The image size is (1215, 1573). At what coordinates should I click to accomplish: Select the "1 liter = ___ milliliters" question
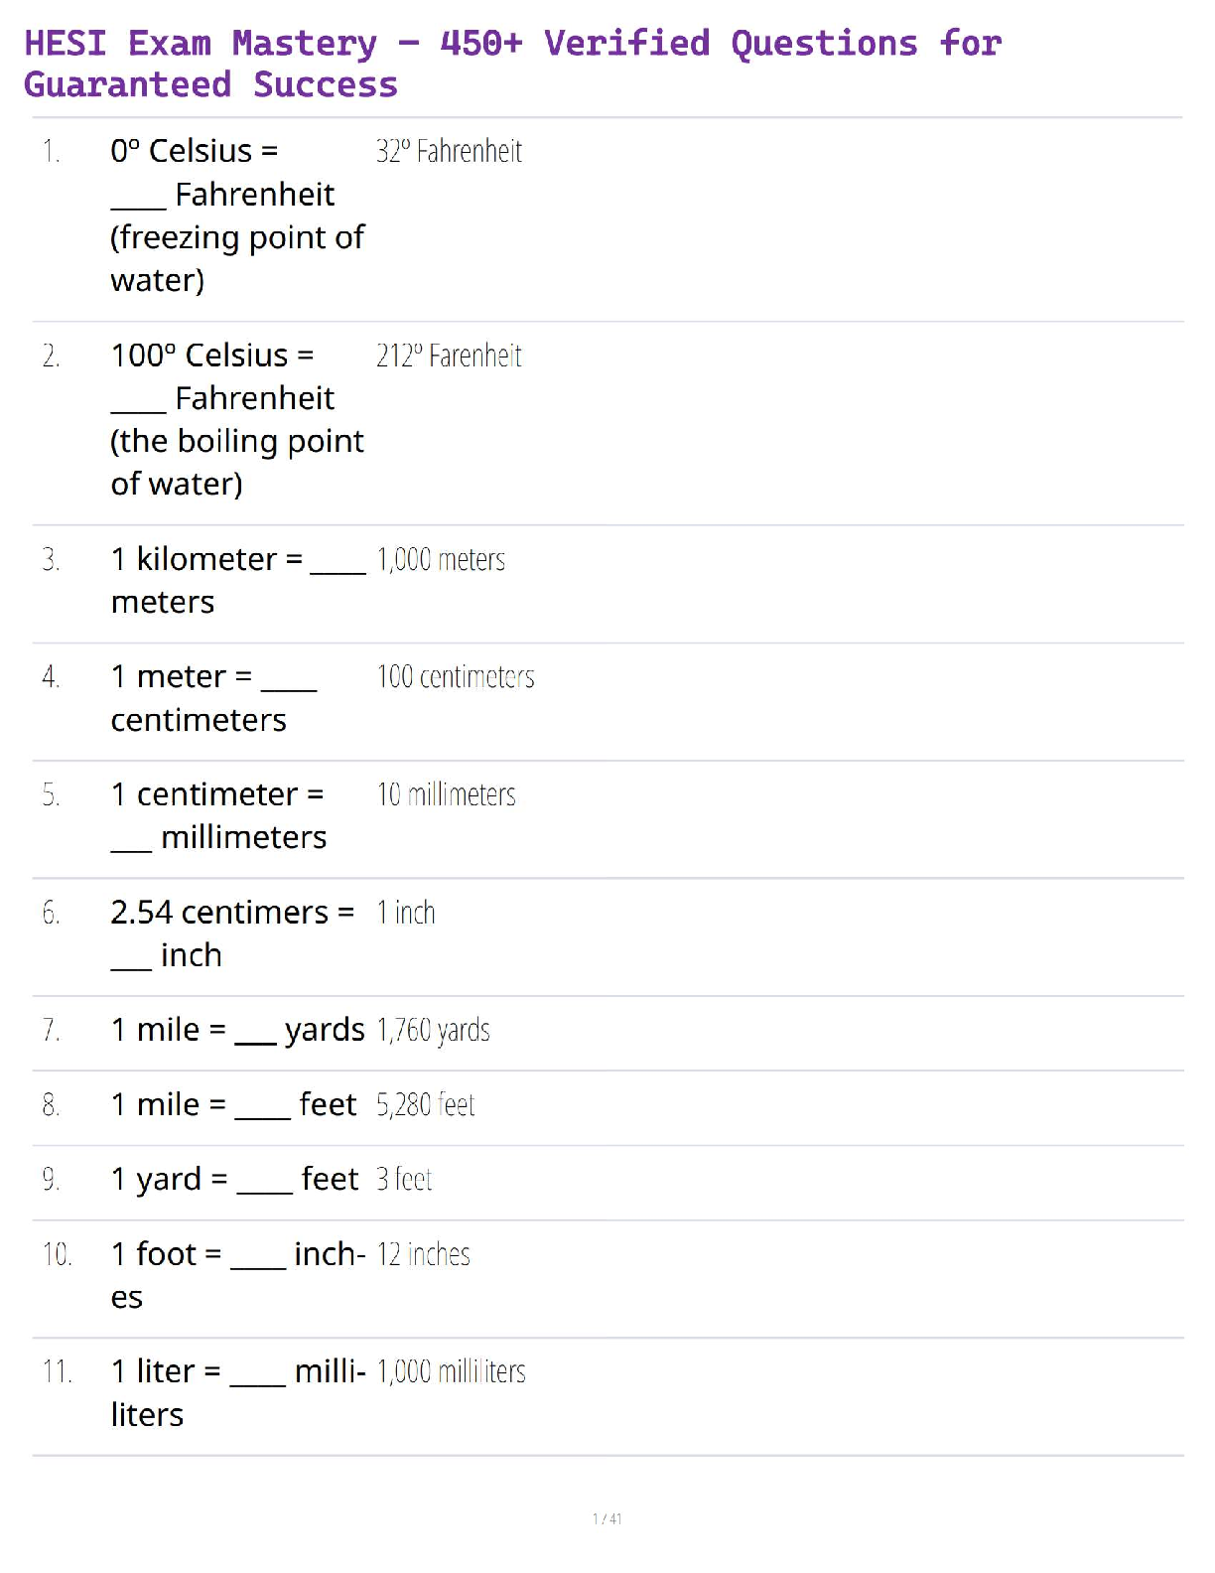(x=237, y=1392)
